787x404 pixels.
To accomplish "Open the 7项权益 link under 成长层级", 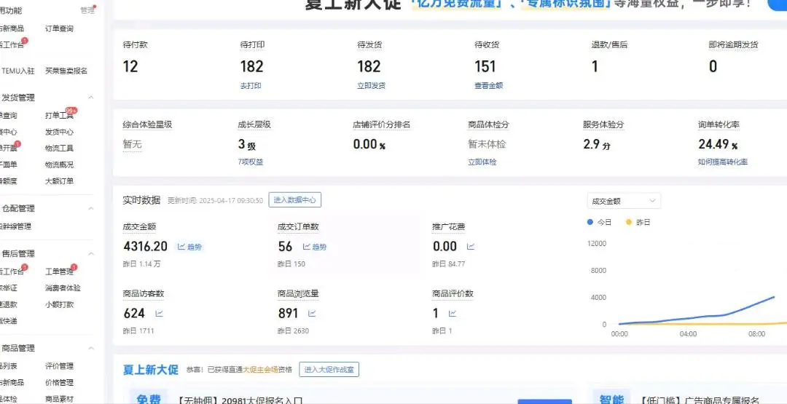I will [x=251, y=162].
